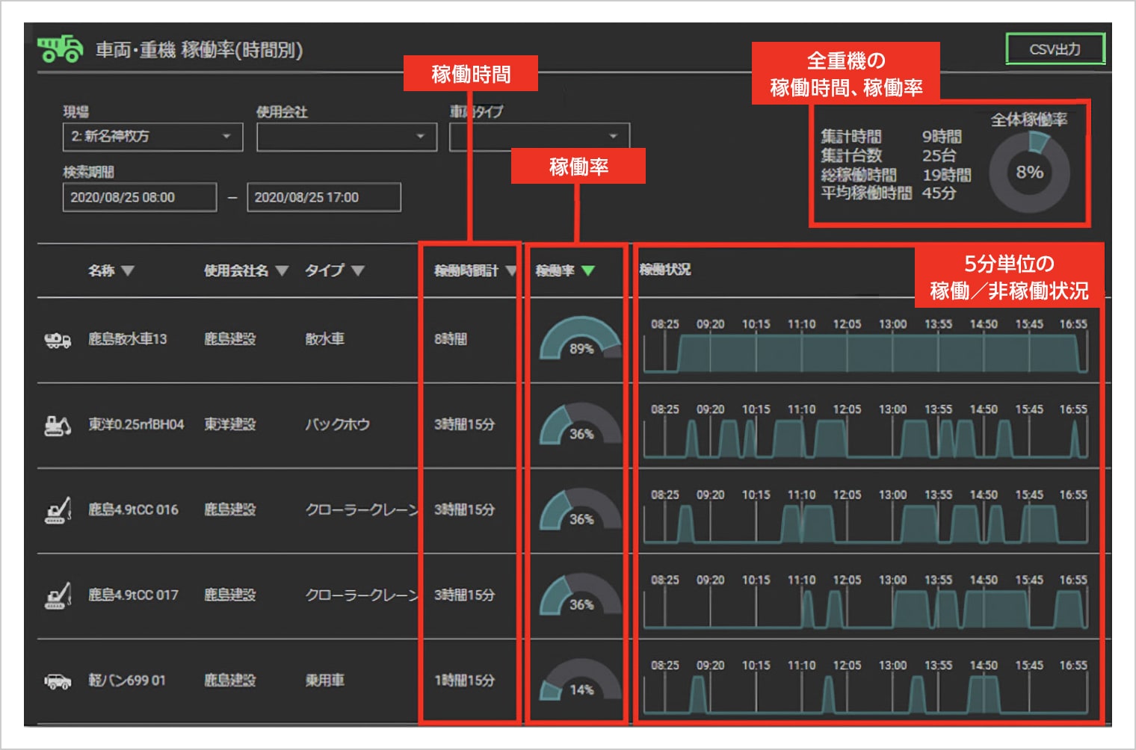Click the 散水車 type cell
Image resolution: width=1136 pixels, height=750 pixels.
pos(324,339)
